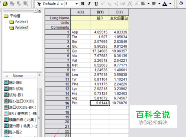Select Folder1 in project tree
Screen dimensions: 186x137
tap(22, 22)
